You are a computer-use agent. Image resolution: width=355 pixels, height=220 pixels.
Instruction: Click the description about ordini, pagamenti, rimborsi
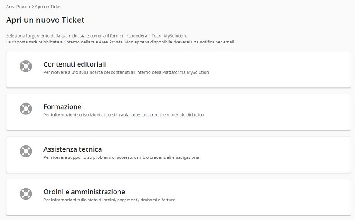[109, 200]
